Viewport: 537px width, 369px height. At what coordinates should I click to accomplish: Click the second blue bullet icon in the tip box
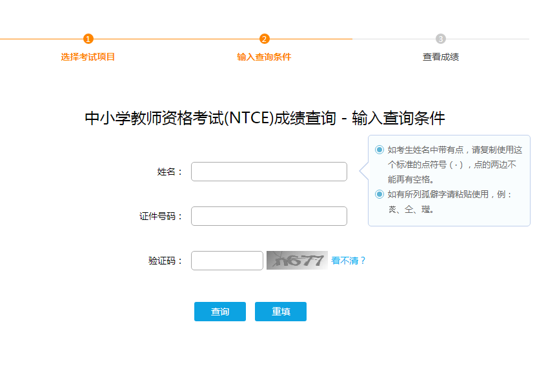point(380,194)
